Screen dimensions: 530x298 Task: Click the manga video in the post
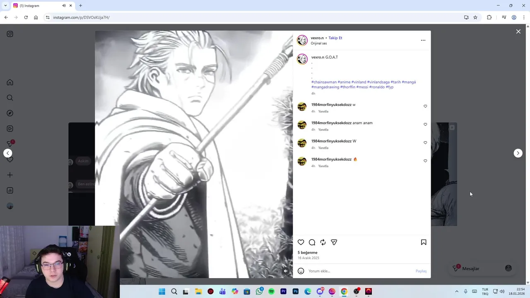(x=194, y=154)
